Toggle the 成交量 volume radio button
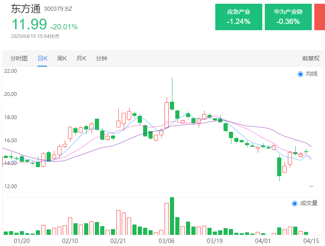 pyautogui.click(x=294, y=203)
